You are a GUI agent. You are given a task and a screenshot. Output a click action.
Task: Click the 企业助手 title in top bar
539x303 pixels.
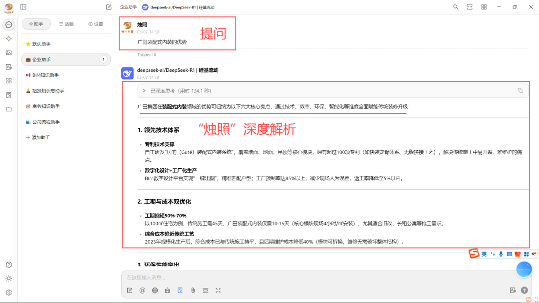coord(128,7)
